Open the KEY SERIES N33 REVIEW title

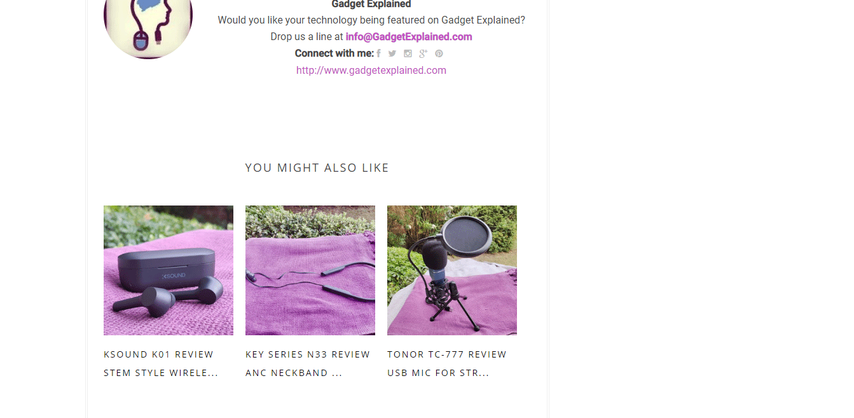pyautogui.click(x=308, y=354)
